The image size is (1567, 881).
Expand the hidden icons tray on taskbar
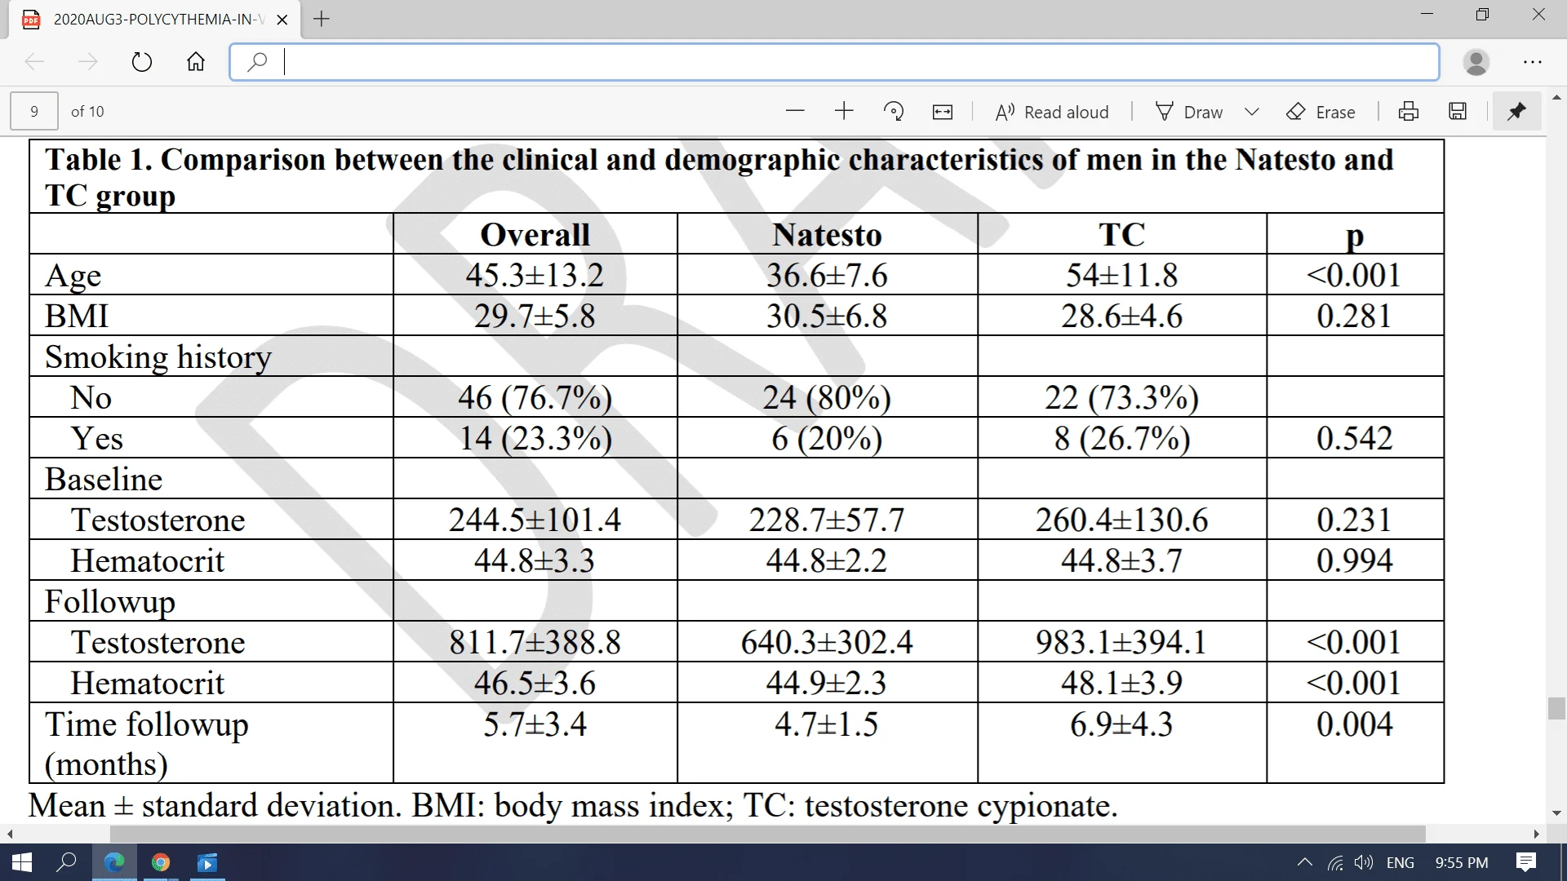[x=1304, y=862]
